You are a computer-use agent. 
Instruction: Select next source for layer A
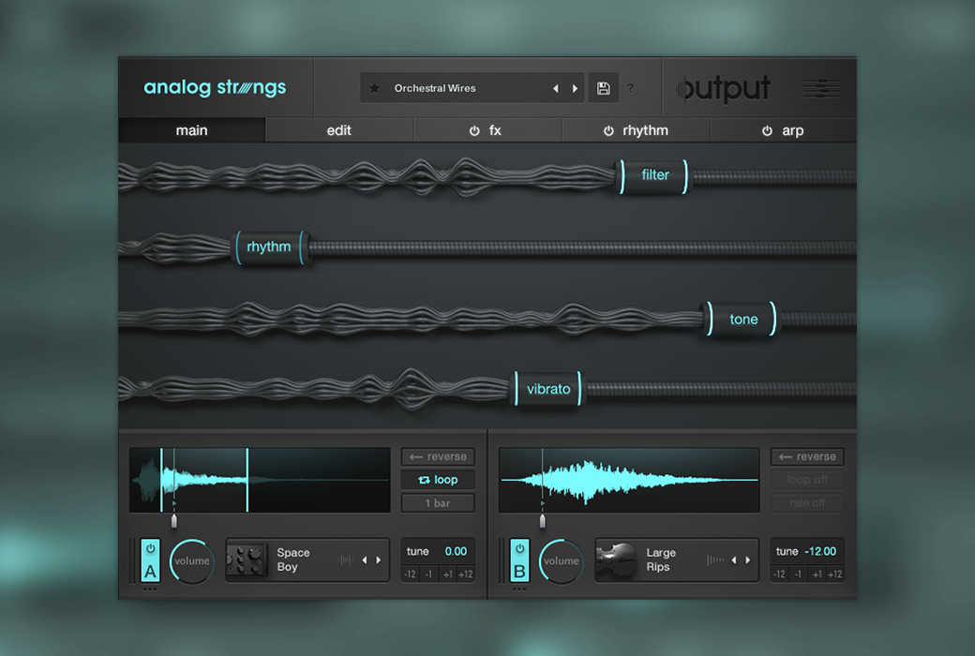pos(378,560)
